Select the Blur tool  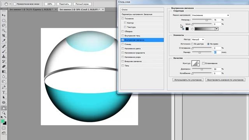point(4,77)
